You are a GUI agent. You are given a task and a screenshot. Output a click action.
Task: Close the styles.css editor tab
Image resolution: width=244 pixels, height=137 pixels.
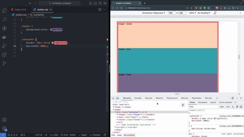pos(51,10)
